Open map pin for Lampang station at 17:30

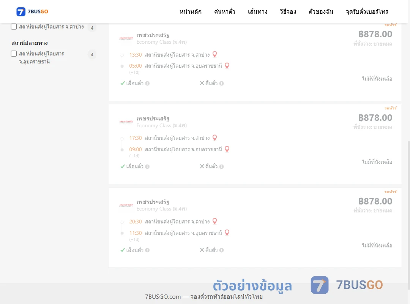click(x=214, y=138)
